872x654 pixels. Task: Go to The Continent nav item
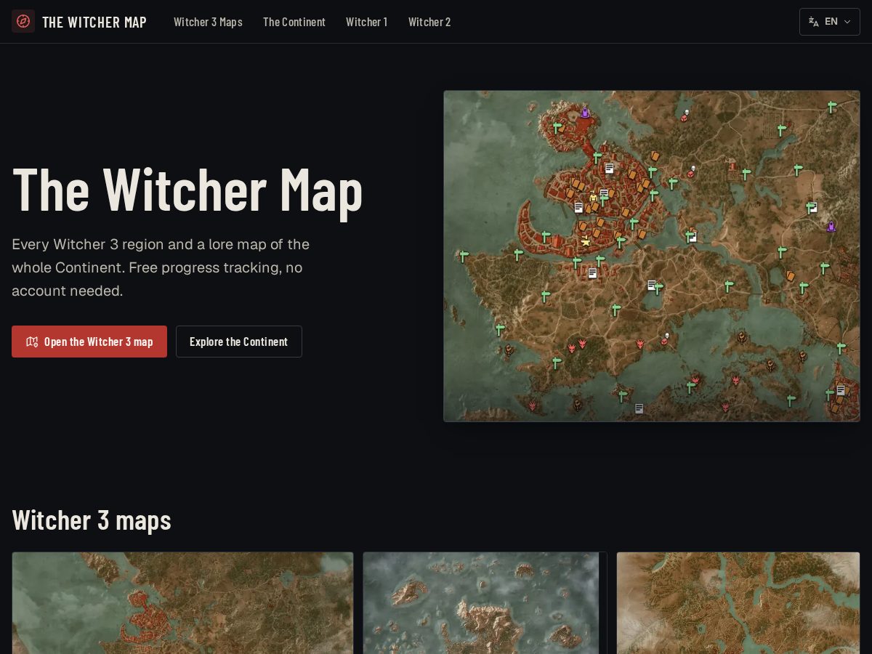coord(294,22)
